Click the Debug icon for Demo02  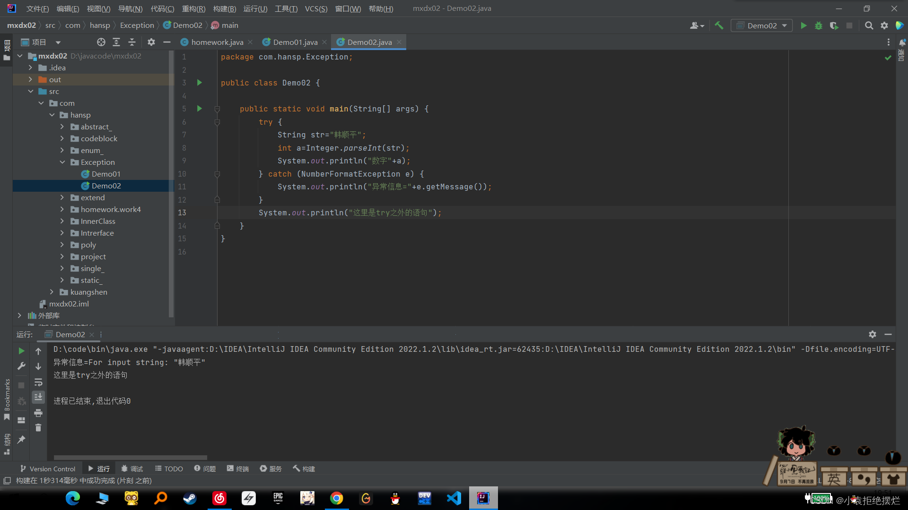point(819,25)
